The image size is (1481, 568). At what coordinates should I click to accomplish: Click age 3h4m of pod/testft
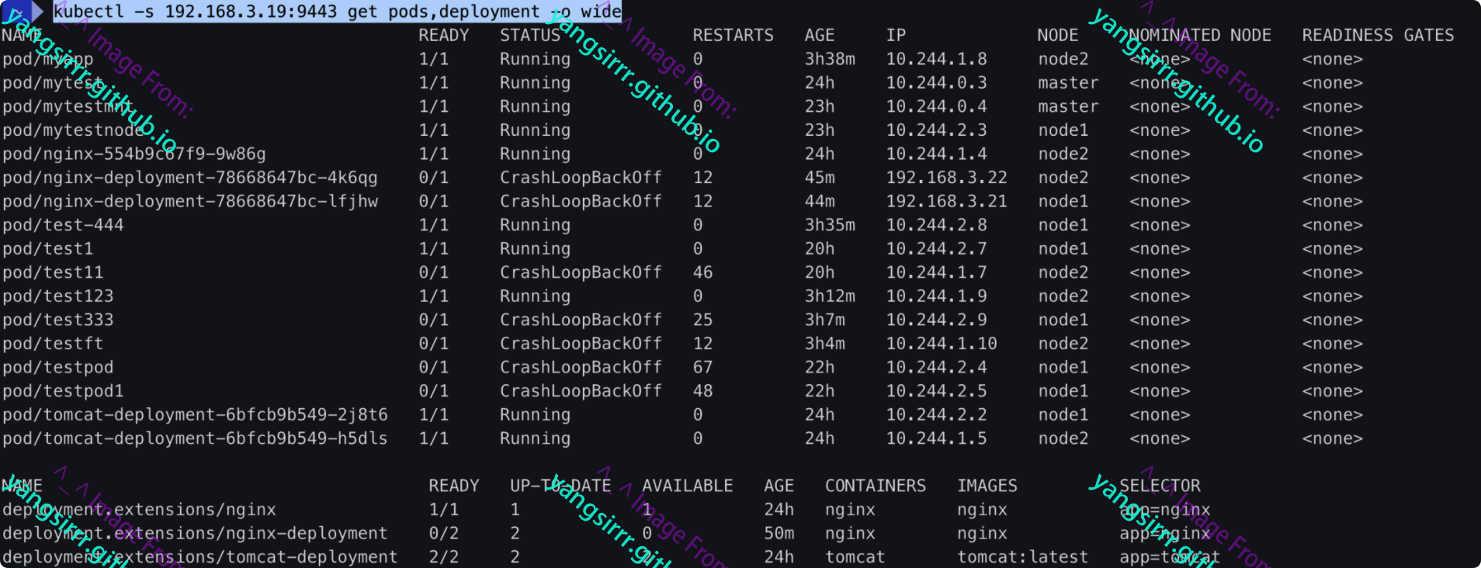point(824,343)
